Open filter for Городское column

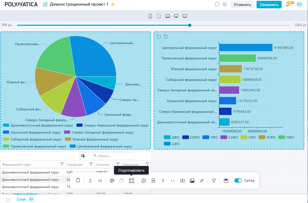coord(91,164)
